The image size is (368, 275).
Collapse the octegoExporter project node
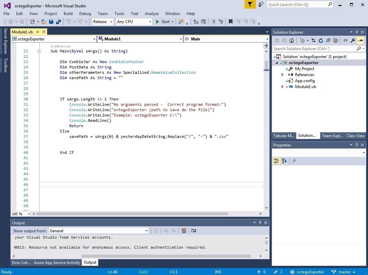tap(276, 63)
